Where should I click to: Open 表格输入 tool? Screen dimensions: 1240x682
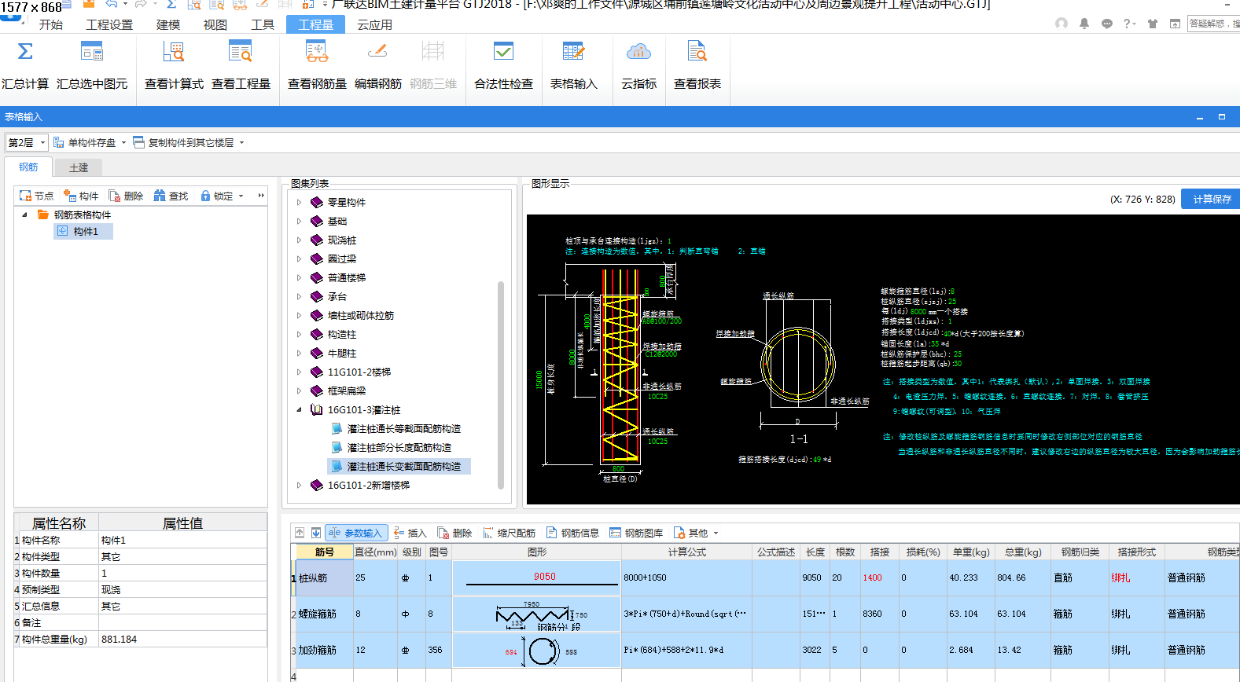[573, 66]
